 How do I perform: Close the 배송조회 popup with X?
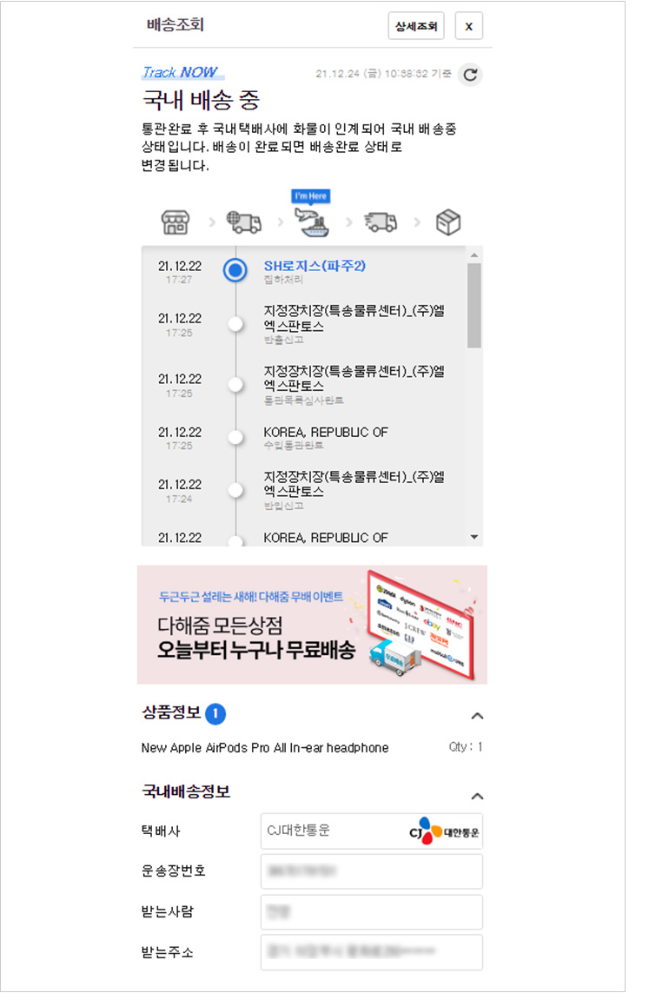468,26
